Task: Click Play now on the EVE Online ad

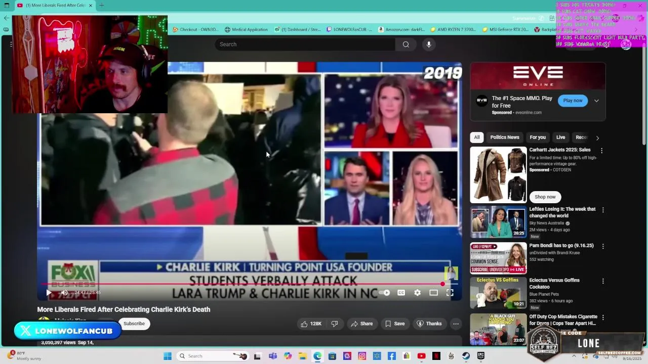Action: pyautogui.click(x=573, y=101)
